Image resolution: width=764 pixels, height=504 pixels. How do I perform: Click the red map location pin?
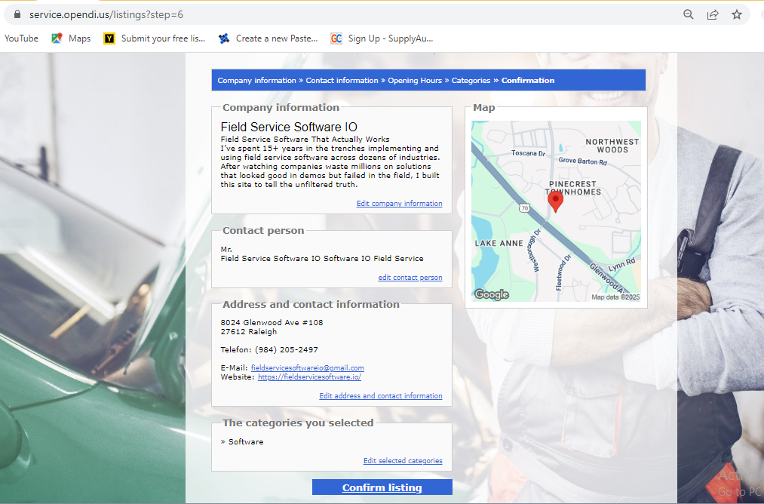pos(555,201)
